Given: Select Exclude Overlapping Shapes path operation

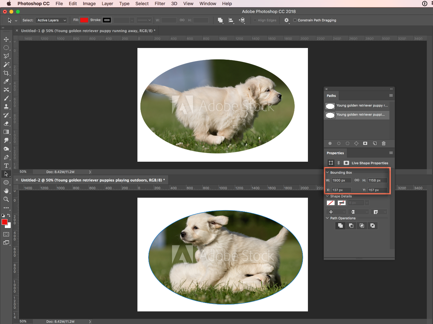Looking at the screenshot, I should [x=373, y=226].
